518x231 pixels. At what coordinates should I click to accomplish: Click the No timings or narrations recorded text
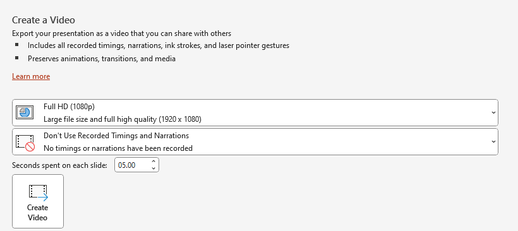click(118, 148)
